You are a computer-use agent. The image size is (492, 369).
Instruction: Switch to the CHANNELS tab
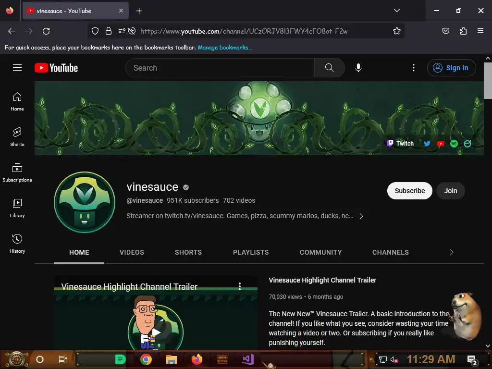[390, 252]
